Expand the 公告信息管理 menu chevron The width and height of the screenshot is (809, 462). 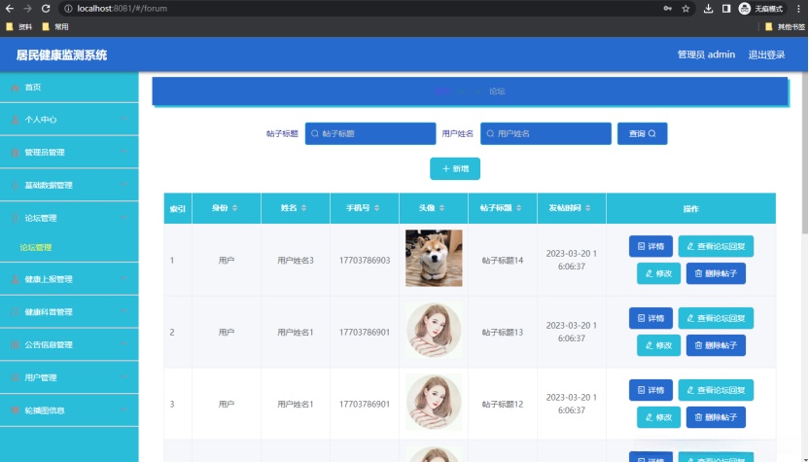coord(124,344)
